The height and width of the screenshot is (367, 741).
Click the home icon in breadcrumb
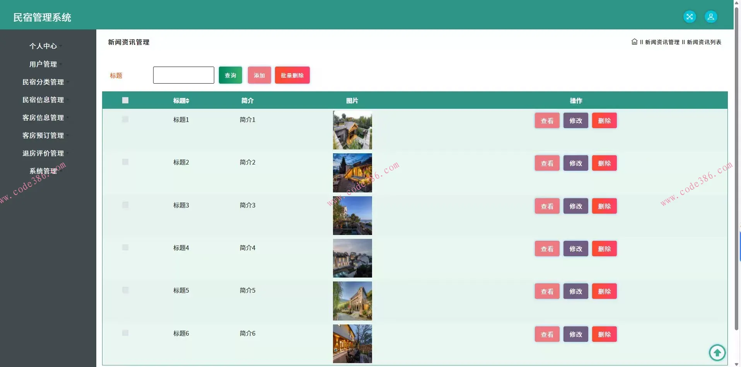634,42
